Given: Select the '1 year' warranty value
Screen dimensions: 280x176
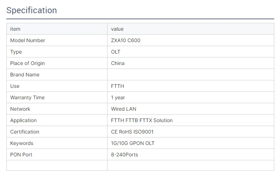Looking at the screenshot, I should point(118,98).
